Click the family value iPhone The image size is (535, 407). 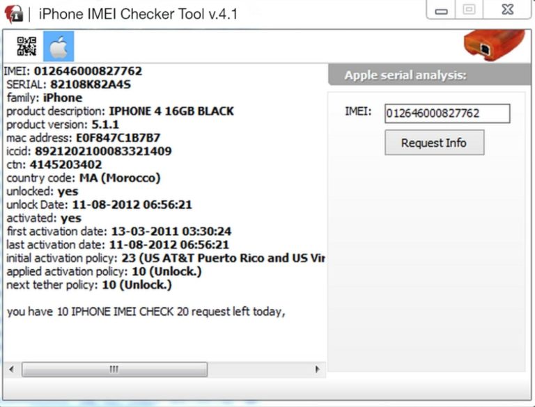click(63, 98)
